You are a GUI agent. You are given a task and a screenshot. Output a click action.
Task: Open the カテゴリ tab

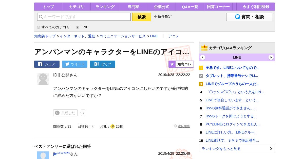(x=77, y=7)
